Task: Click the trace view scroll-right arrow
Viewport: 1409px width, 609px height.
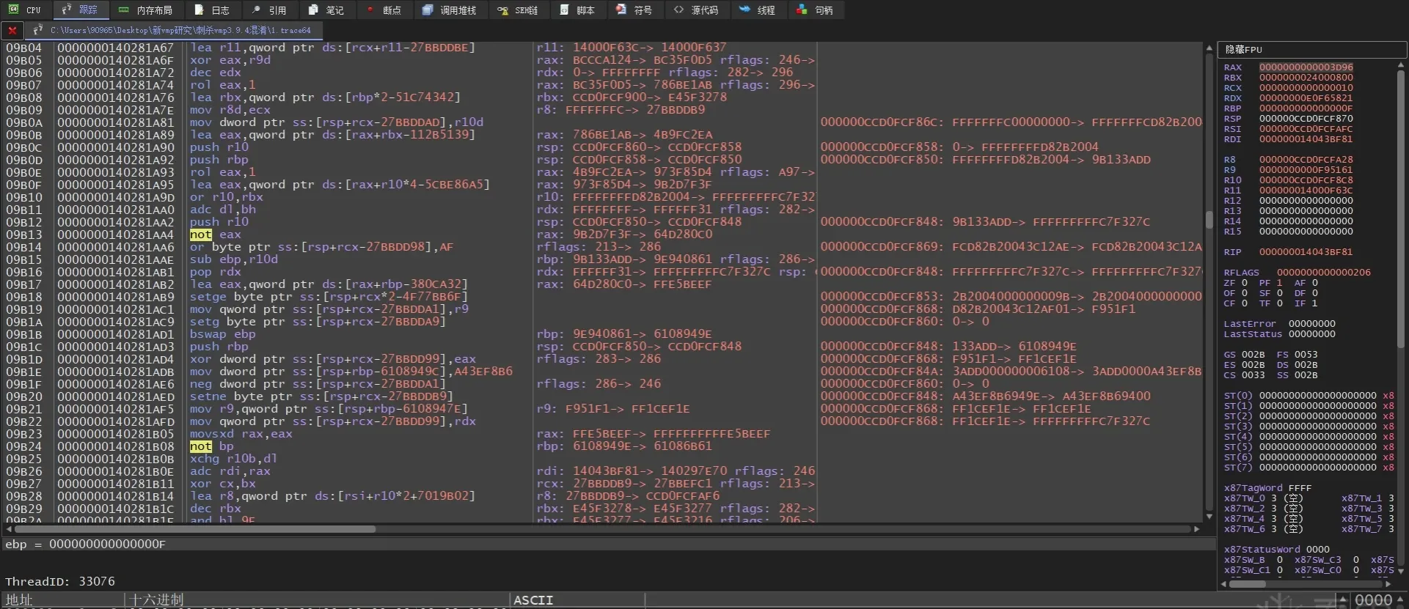Action: coord(1197,529)
